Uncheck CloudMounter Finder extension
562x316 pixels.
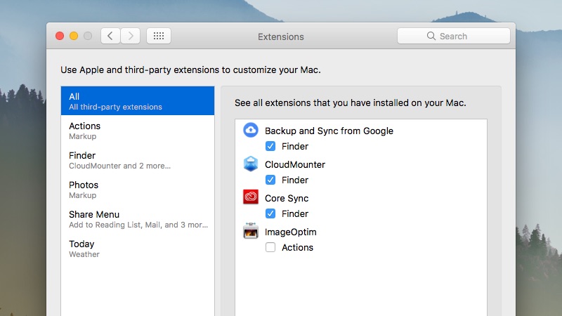click(x=270, y=180)
